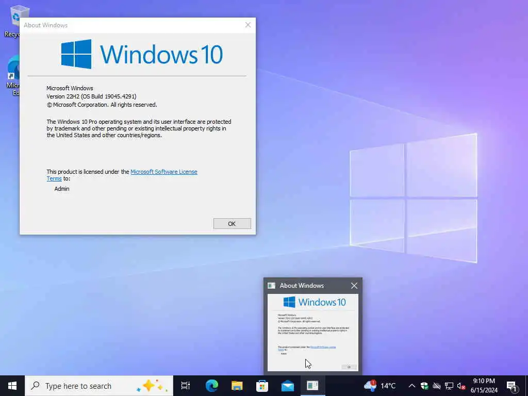Open the Microsoft Software License Terms link

pyautogui.click(x=163, y=172)
